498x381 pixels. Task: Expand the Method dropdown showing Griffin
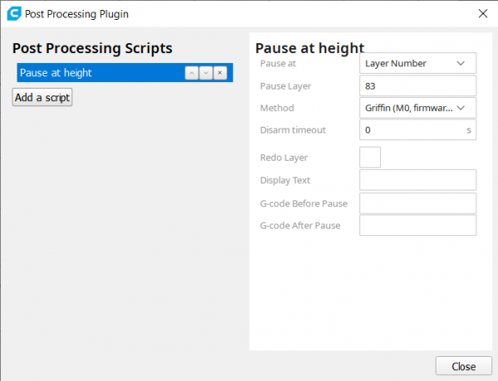point(417,108)
